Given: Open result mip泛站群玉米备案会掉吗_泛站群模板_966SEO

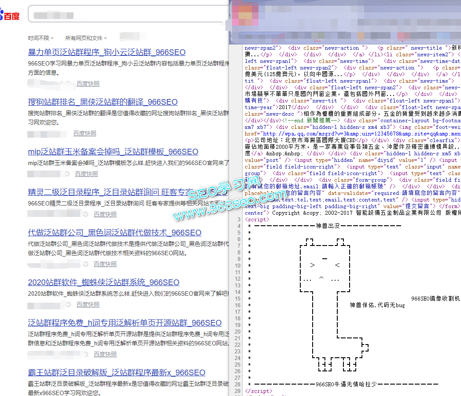Looking at the screenshot, I should [113, 152].
